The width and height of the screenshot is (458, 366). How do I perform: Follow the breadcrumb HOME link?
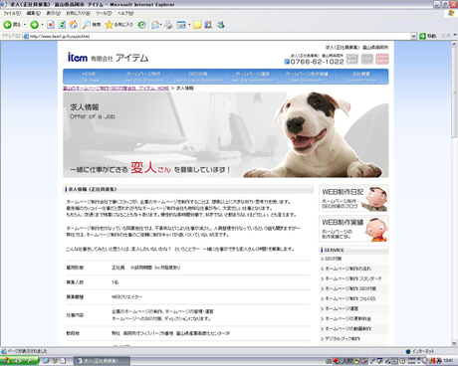[115, 89]
